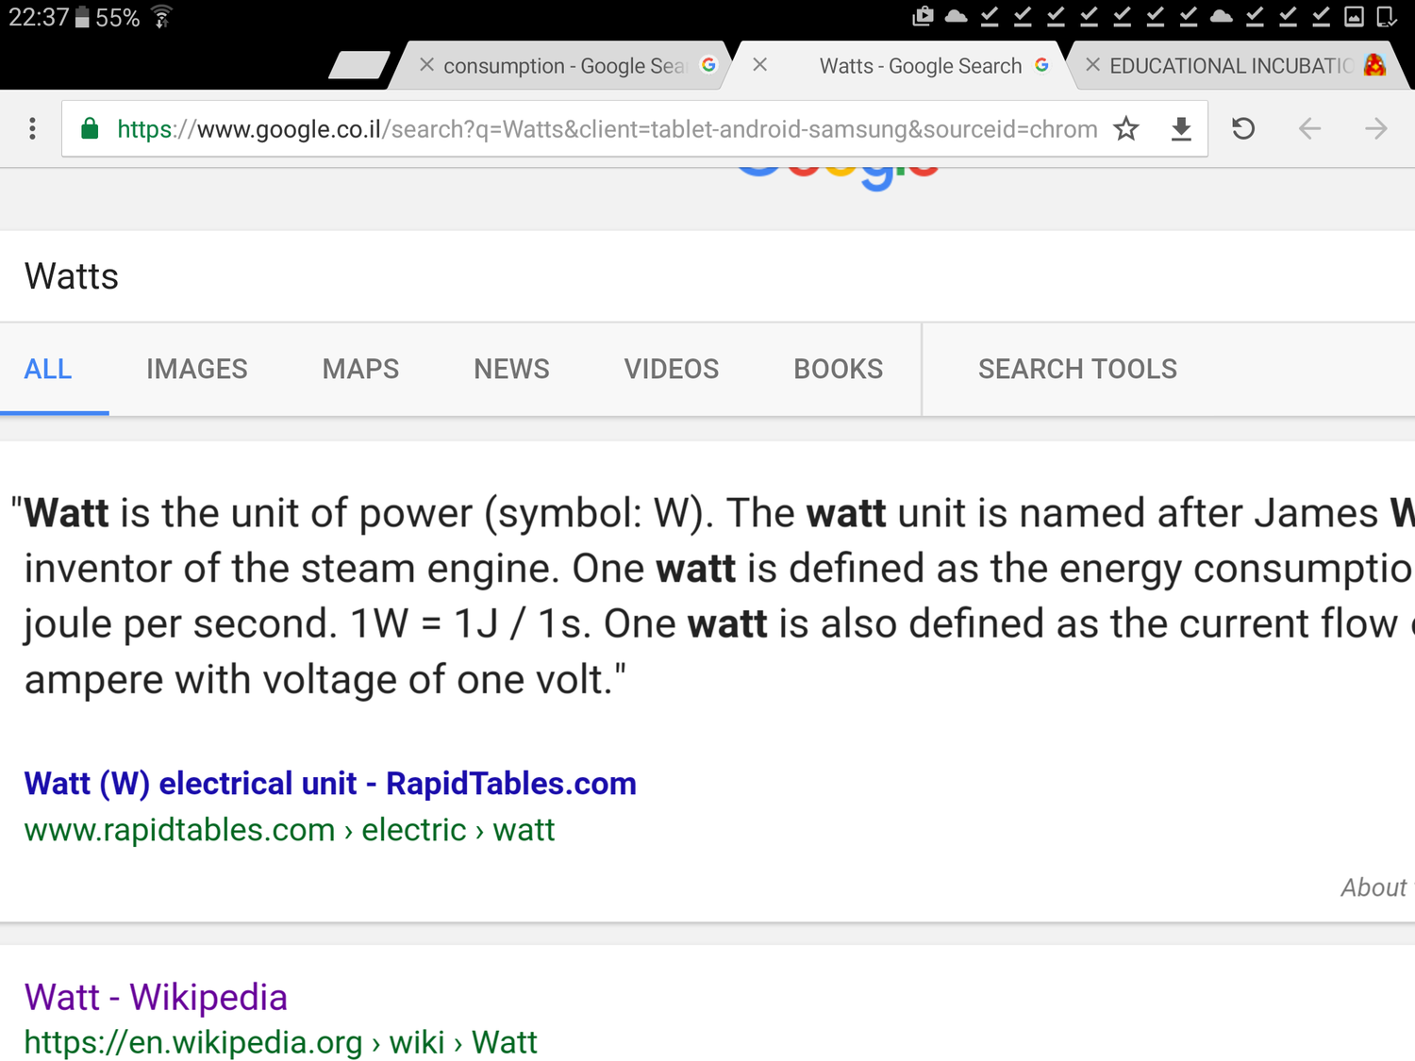The image size is (1415, 1061).
Task: Select the VIDEOS results tab
Action: click(671, 369)
